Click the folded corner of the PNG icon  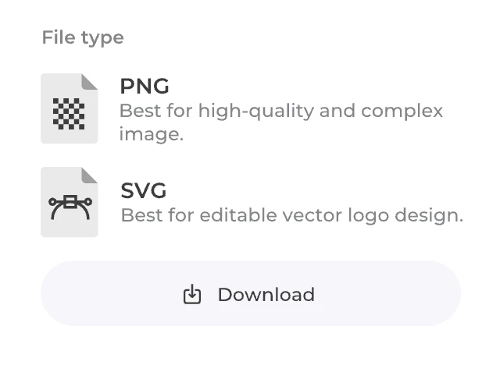coord(90,81)
